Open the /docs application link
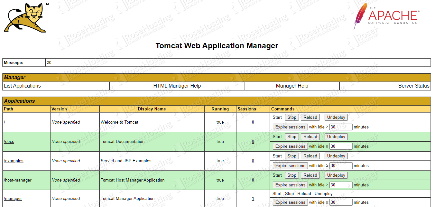The height and width of the screenshot is (207, 434). (x=9, y=141)
